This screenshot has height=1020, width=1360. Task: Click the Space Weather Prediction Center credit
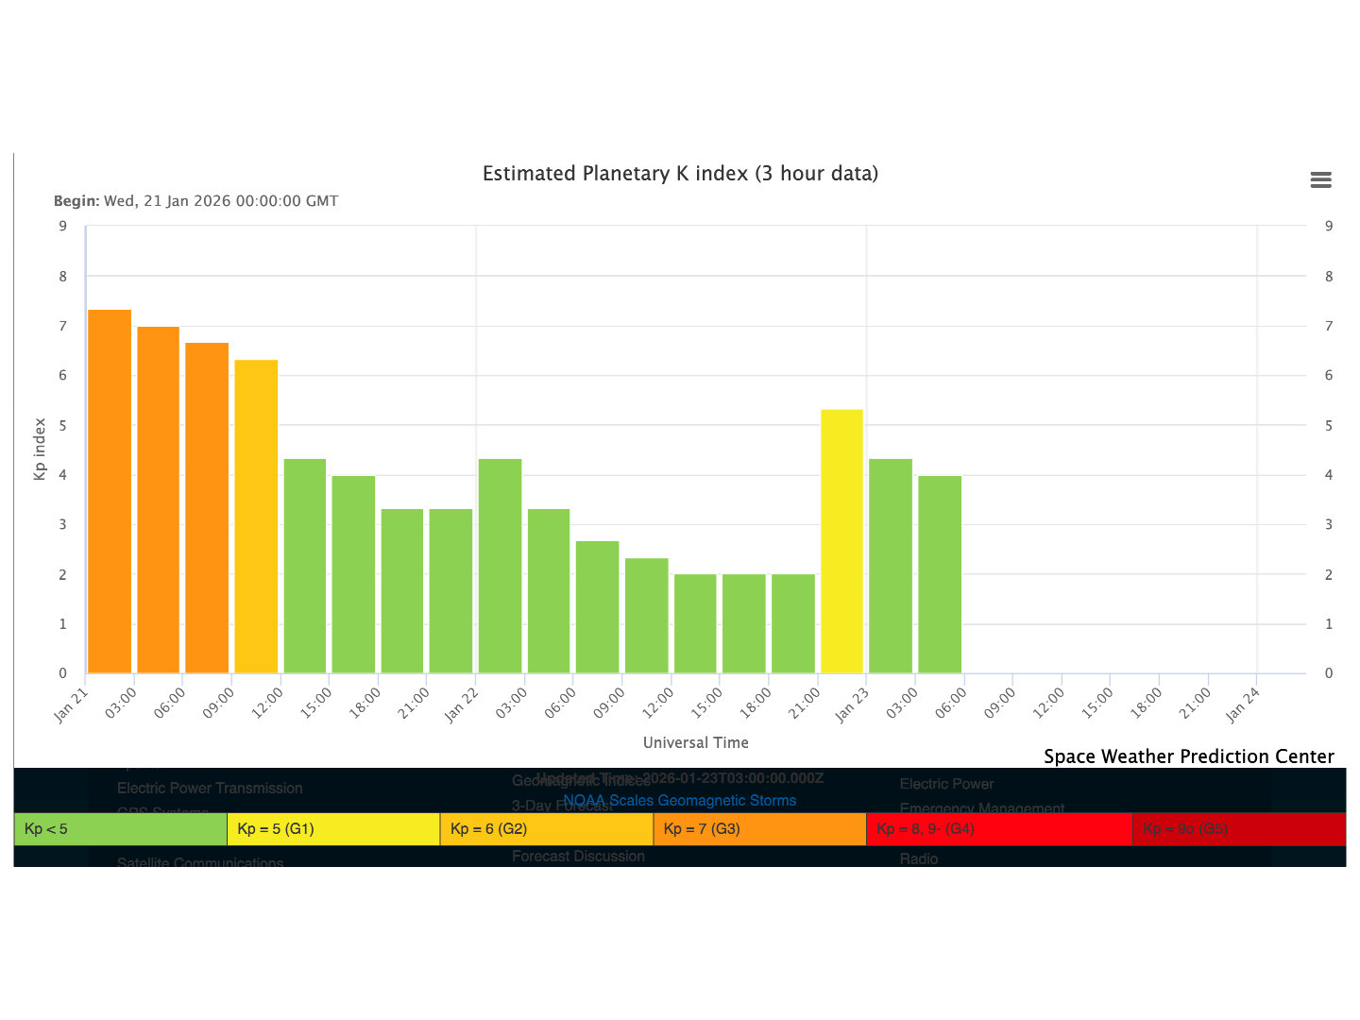pyautogui.click(x=1188, y=756)
